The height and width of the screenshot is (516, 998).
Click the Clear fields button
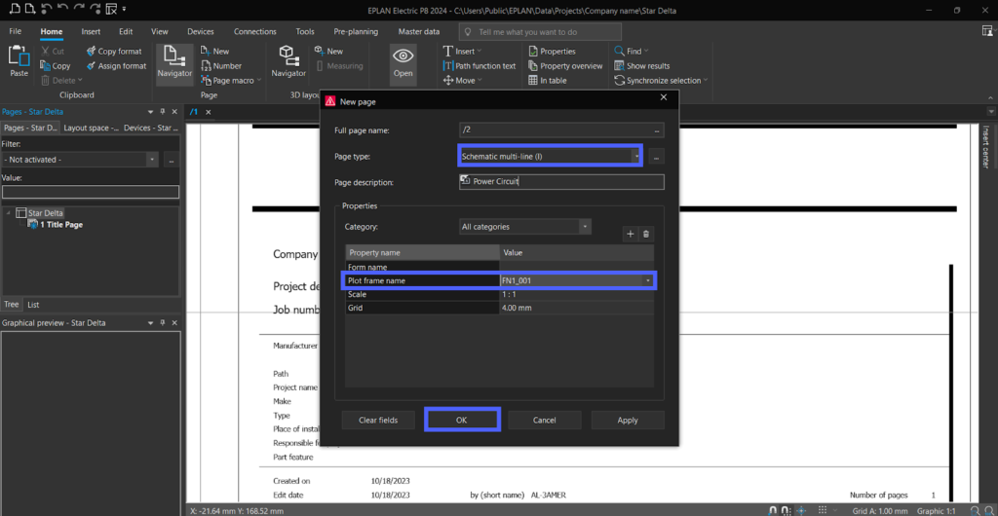click(378, 420)
